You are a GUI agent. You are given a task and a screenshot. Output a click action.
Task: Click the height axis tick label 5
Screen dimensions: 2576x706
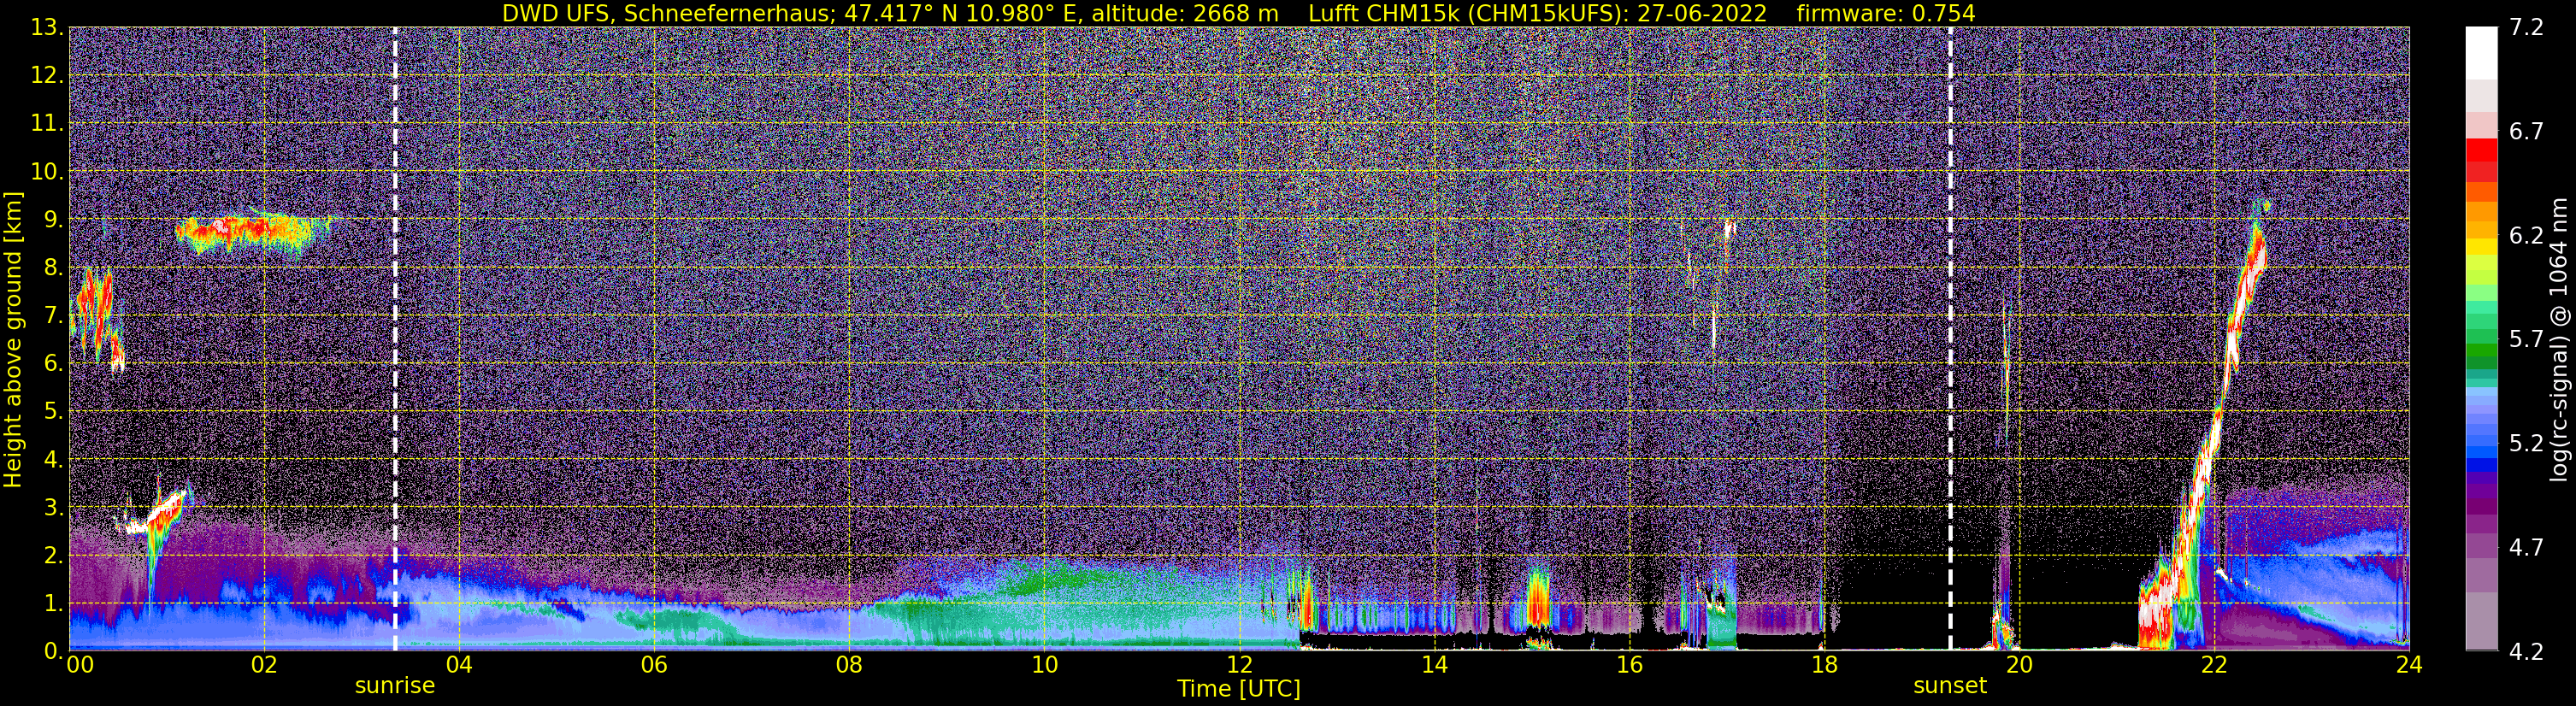(53, 412)
